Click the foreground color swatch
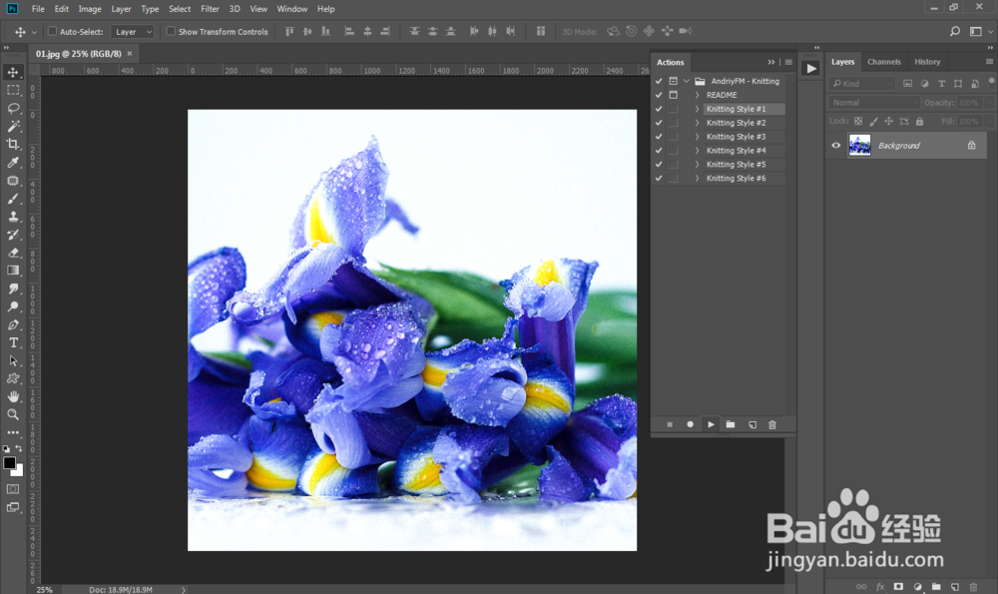This screenshot has height=594, width=998. pos(10,463)
